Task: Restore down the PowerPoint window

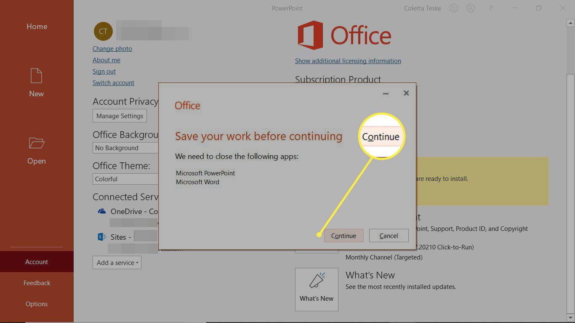Action: coord(539,8)
